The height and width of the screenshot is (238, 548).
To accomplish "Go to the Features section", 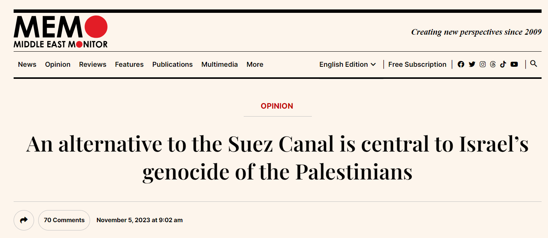I will 129,64.
